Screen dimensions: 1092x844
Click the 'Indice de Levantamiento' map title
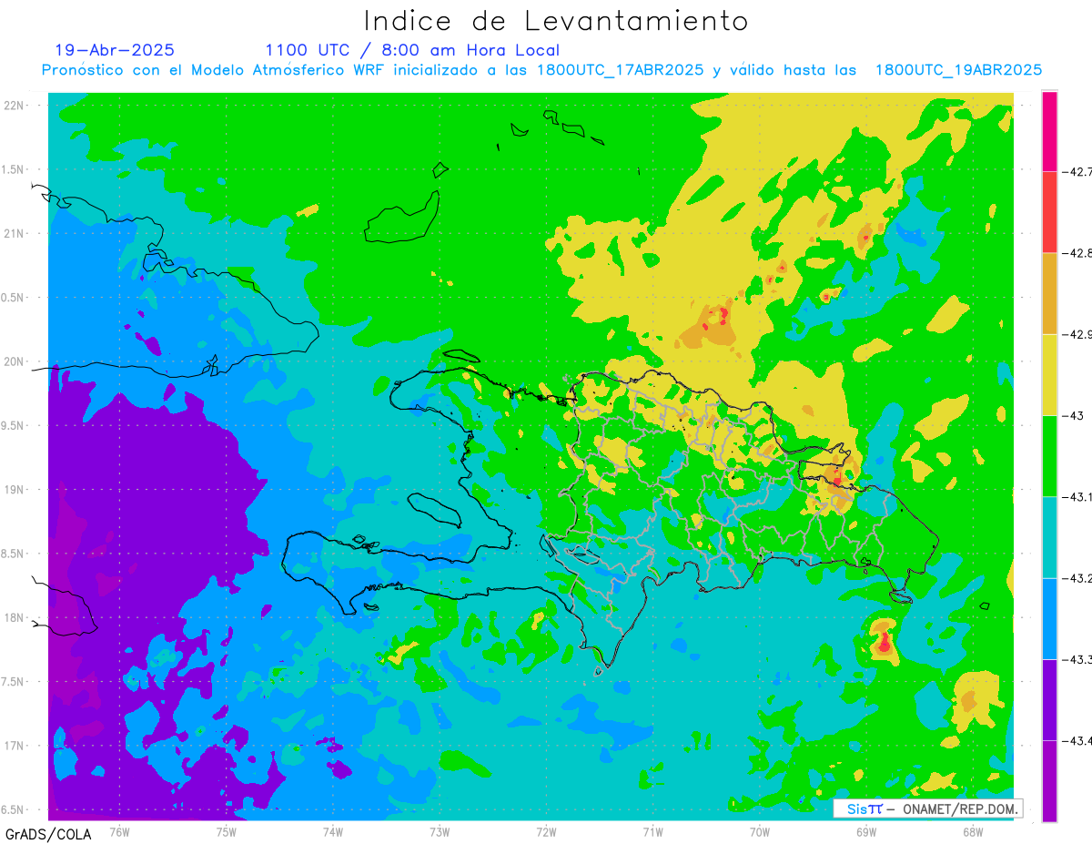pyautogui.click(x=556, y=20)
